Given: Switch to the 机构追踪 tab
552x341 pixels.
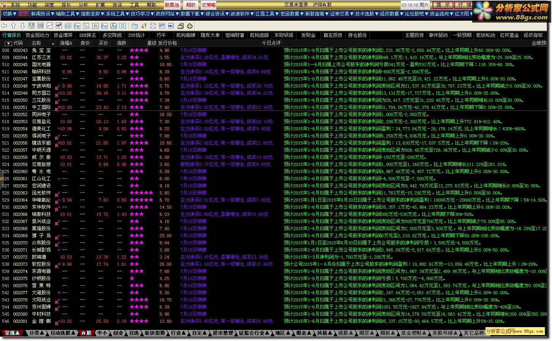Looking at the screenshot, I should point(259,35).
